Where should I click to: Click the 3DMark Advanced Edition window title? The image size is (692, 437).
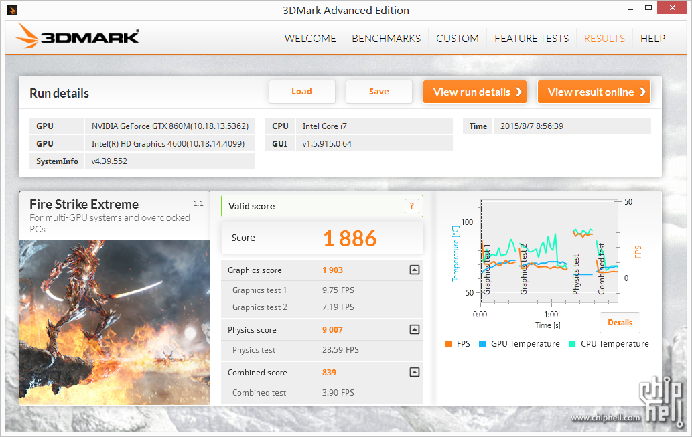[346, 10]
